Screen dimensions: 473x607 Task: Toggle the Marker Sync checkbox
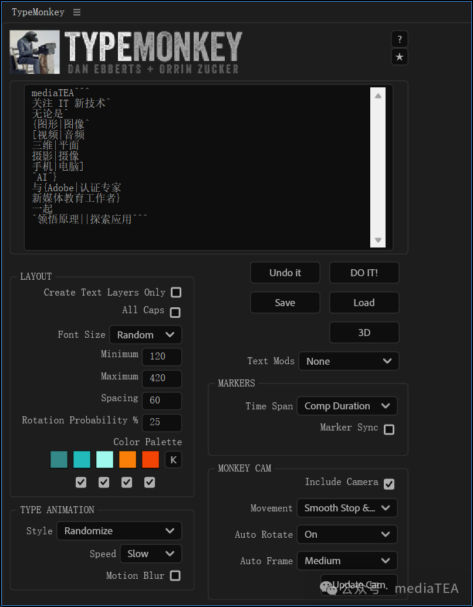(389, 429)
